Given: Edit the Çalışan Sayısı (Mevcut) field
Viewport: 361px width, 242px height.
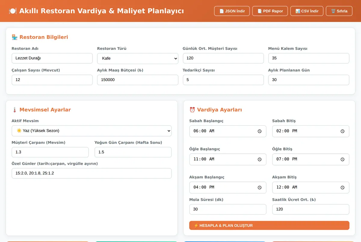Looking at the screenshot, I should tap(52, 80).
